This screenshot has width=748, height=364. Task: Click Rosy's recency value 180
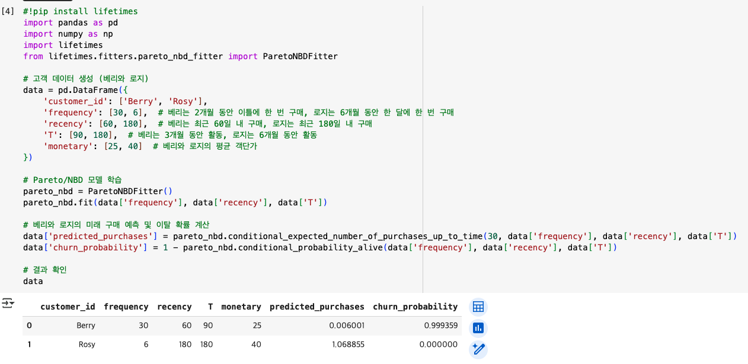pyautogui.click(x=185, y=344)
